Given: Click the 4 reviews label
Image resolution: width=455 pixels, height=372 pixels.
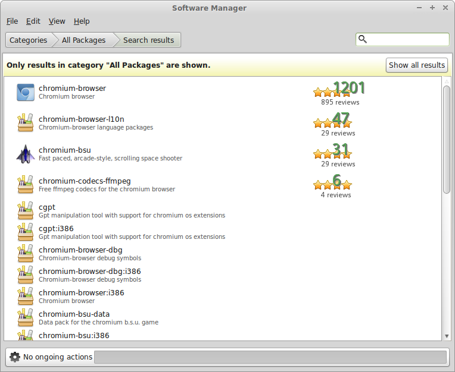Looking at the screenshot, I should (x=336, y=195).
